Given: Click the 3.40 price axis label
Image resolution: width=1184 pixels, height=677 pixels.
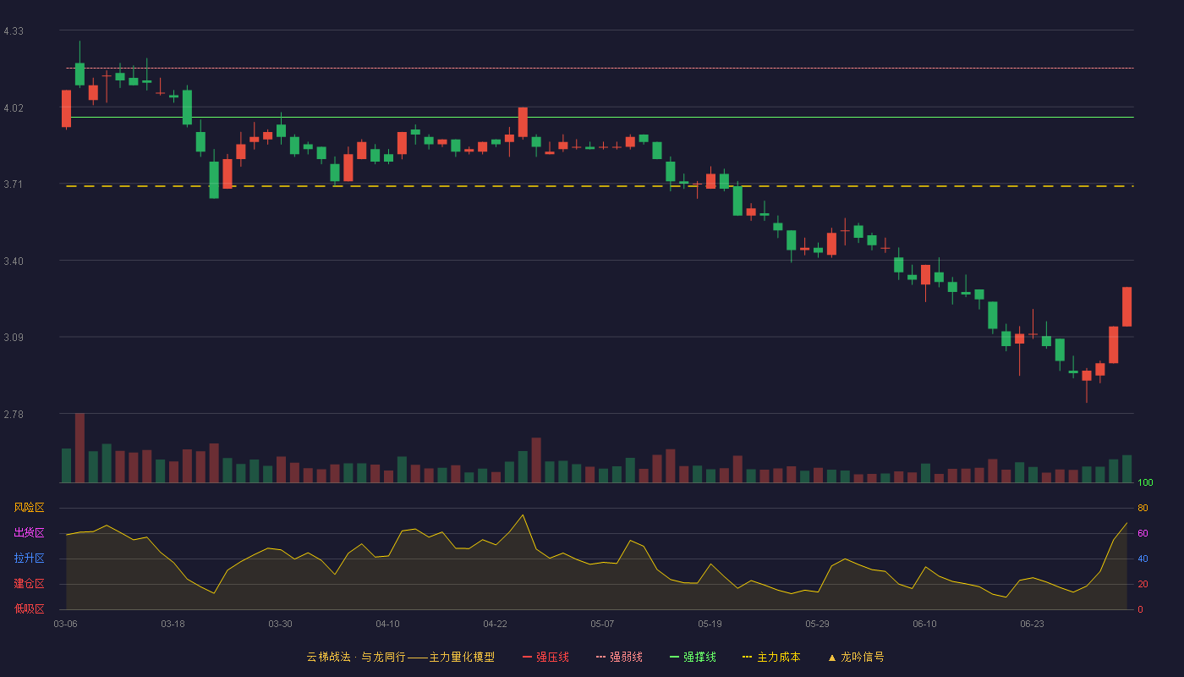Looking at the screenshot, I should point(14,261).
